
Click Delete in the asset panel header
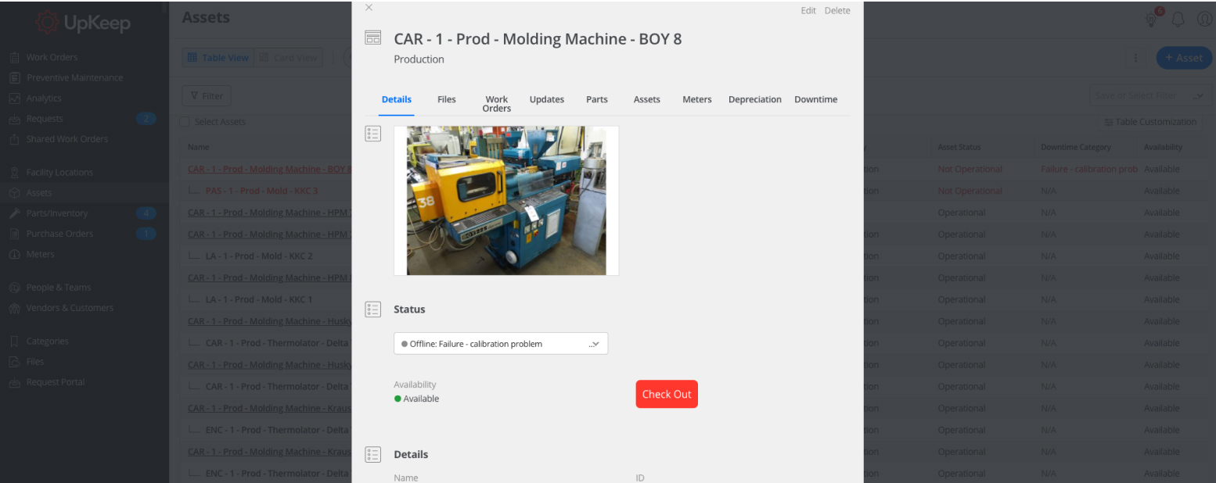point(837,11)
